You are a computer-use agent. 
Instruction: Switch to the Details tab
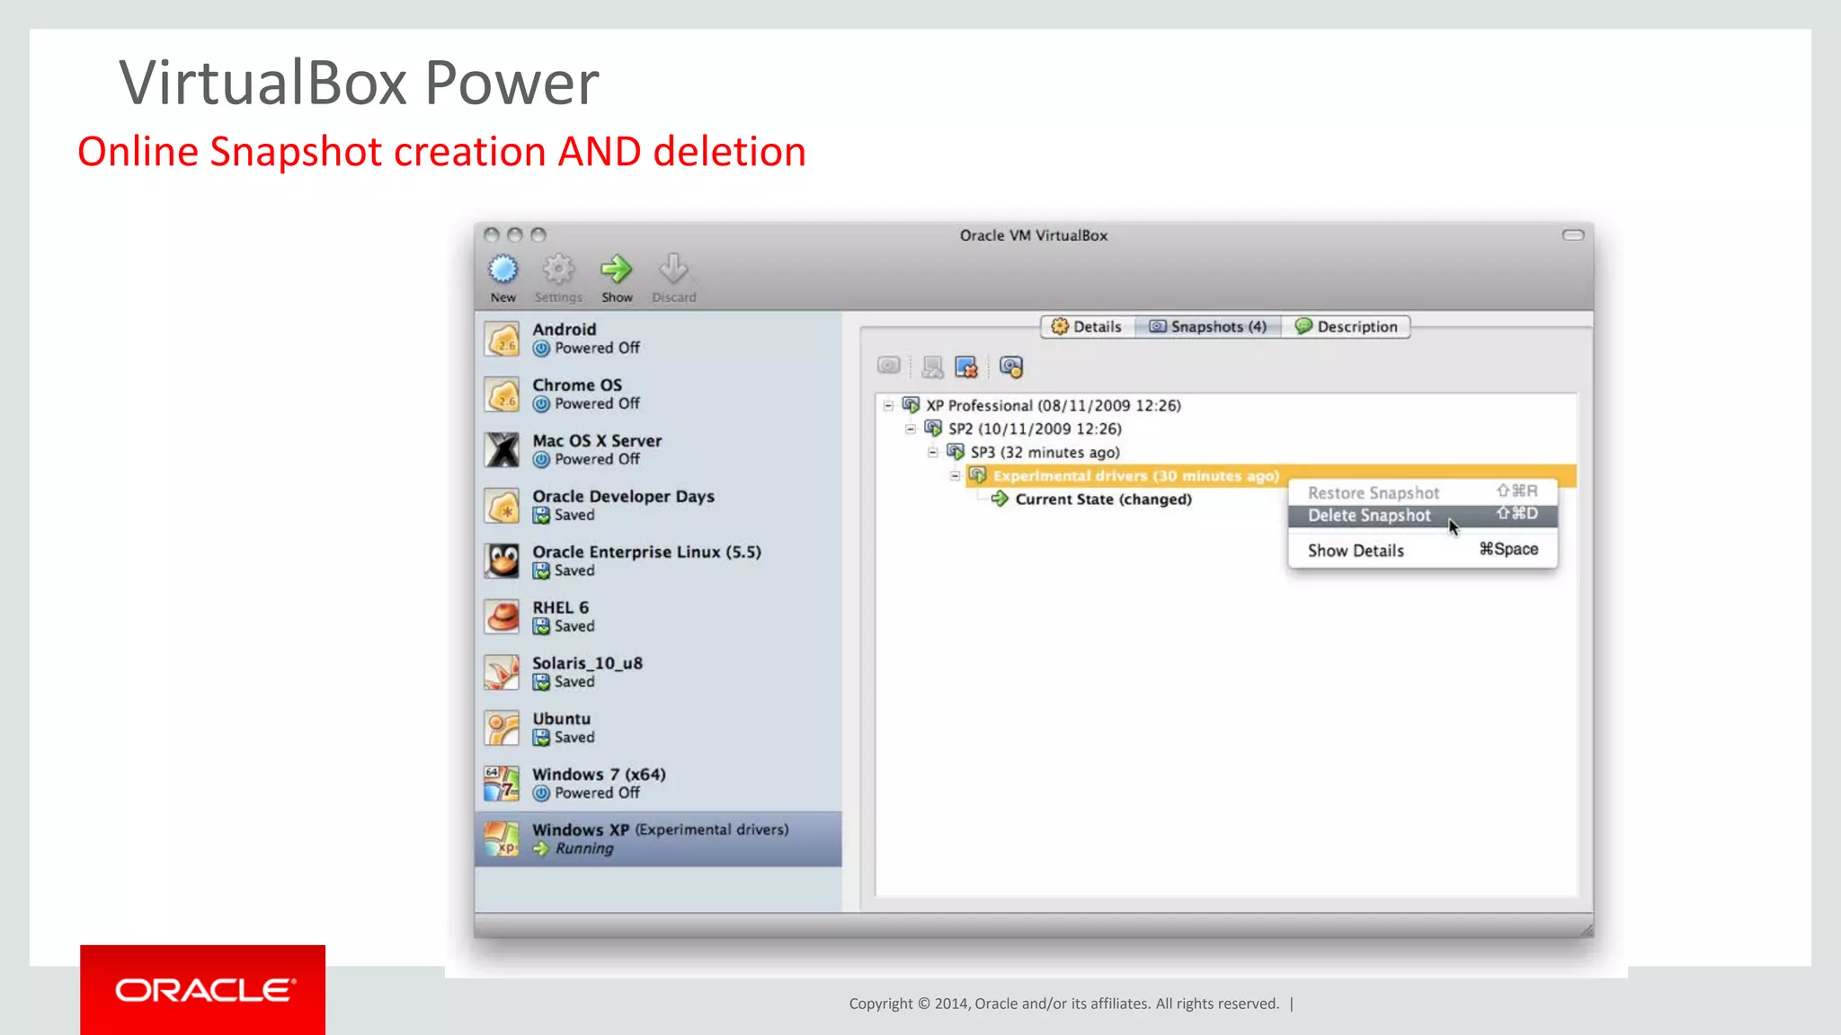tap(1087, 327)
